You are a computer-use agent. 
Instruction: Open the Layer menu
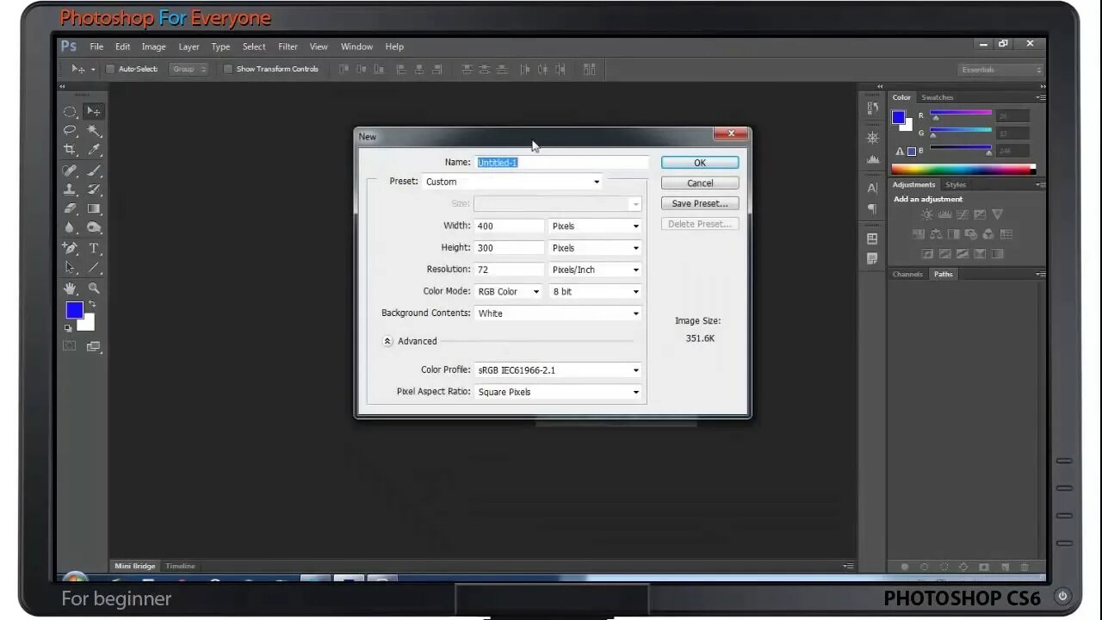click(x=189, y=46)
